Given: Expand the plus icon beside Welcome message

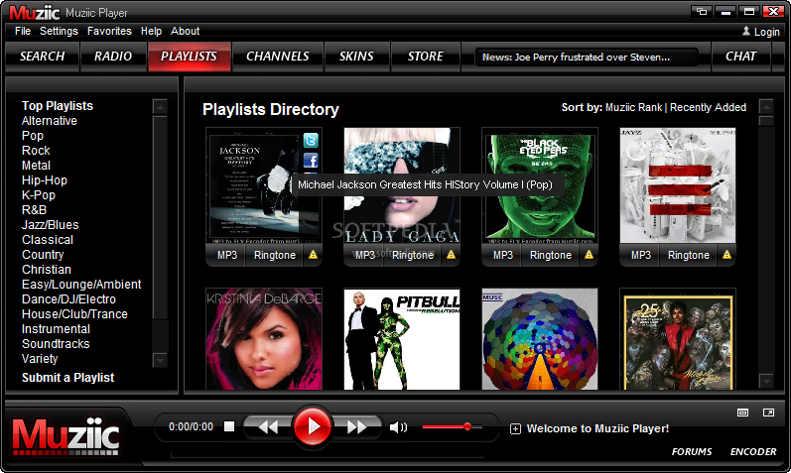Looking at the screenshot, I should [515, 429].
